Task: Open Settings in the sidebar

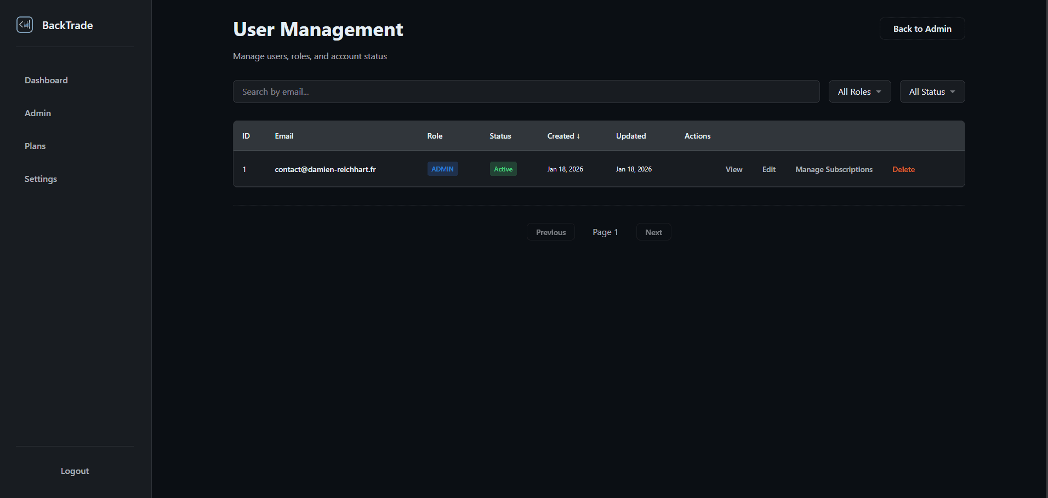Action: tap(41, 179)
